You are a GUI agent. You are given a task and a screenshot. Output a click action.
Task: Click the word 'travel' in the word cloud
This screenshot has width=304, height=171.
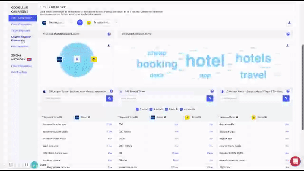253,75
